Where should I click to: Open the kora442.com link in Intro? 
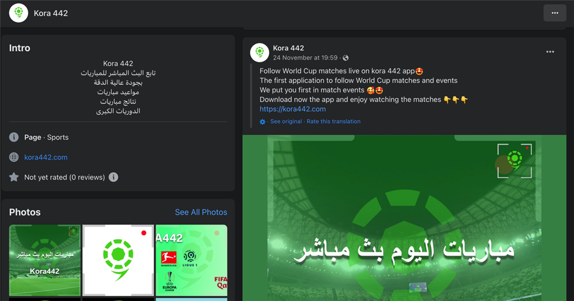(x=46, y=157)
